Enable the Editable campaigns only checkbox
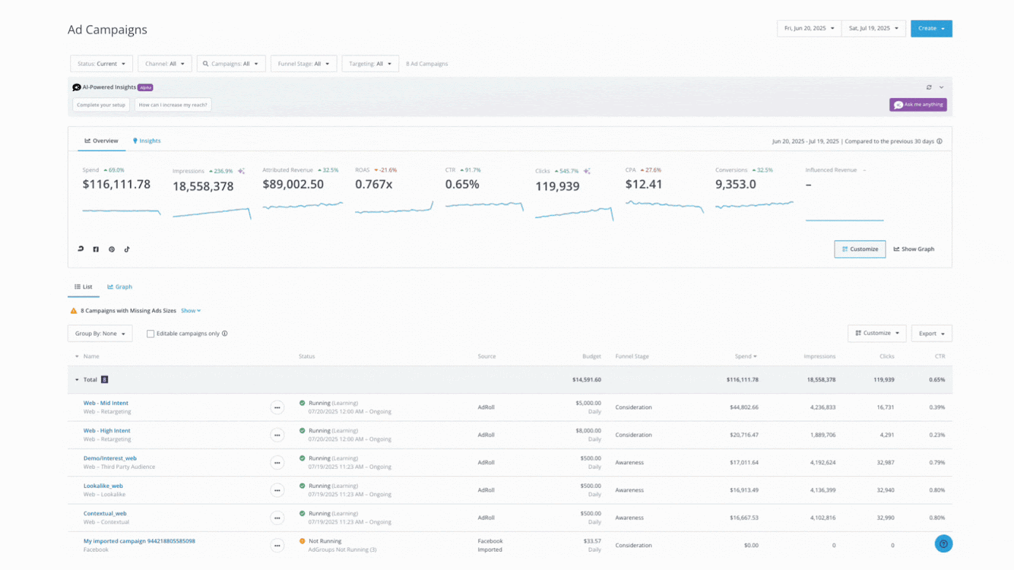The width and height of the screenshot is (1014, 570). 150,334
